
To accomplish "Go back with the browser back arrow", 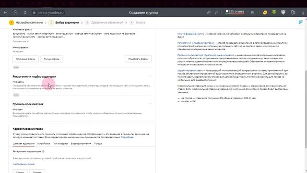I will point(5,12).
